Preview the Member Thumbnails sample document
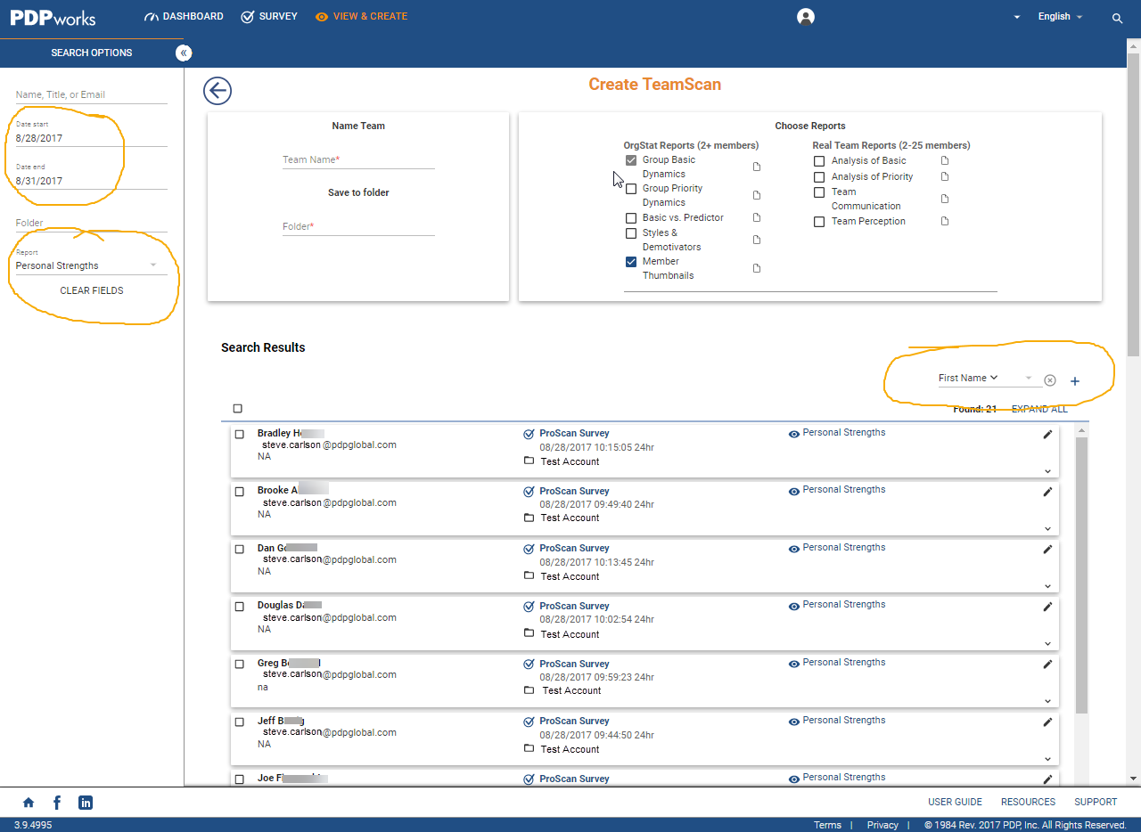Viewport: 1141px width, 832px height. 757,268
